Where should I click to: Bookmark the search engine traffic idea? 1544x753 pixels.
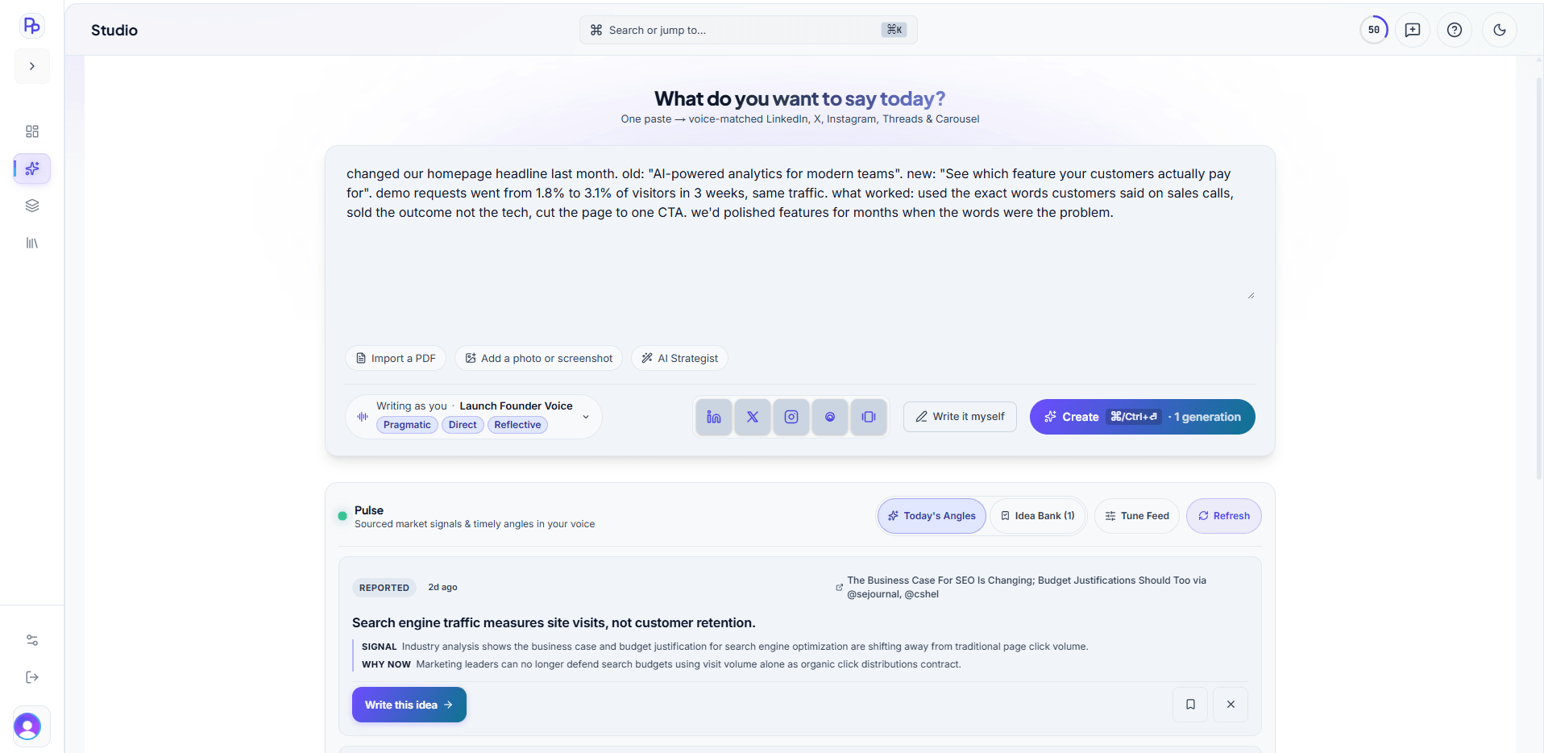1190,705
